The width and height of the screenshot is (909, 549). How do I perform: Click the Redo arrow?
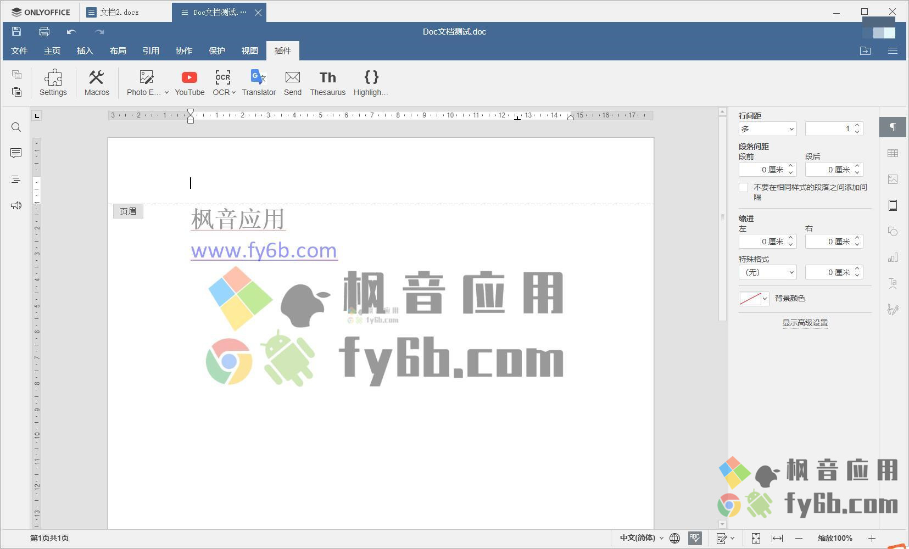click(99, 32)
